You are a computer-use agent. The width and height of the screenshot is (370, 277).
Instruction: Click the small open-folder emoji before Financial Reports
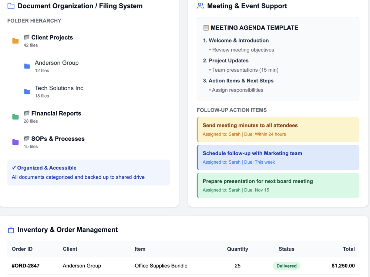(27, 113)
